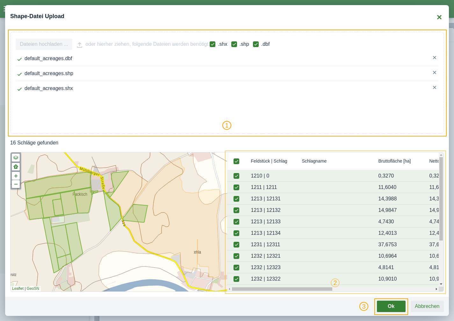Remove default_acreages.shx from upload list
This screenshot has height=321, width=454.
tap(434, 87)
